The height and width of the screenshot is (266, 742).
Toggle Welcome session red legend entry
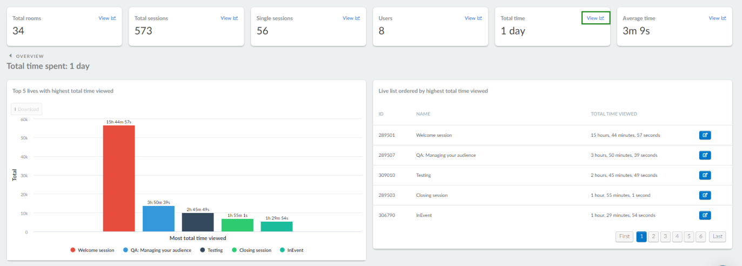[x=92, y=250]
